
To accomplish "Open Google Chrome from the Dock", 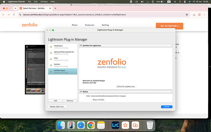I will click(x=91, y=125).
